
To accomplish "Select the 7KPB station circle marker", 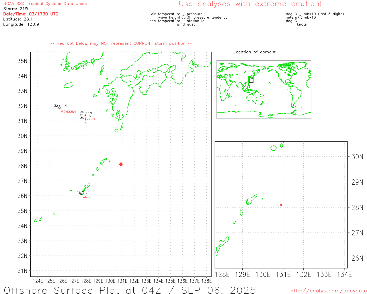I will click(85, 115).
